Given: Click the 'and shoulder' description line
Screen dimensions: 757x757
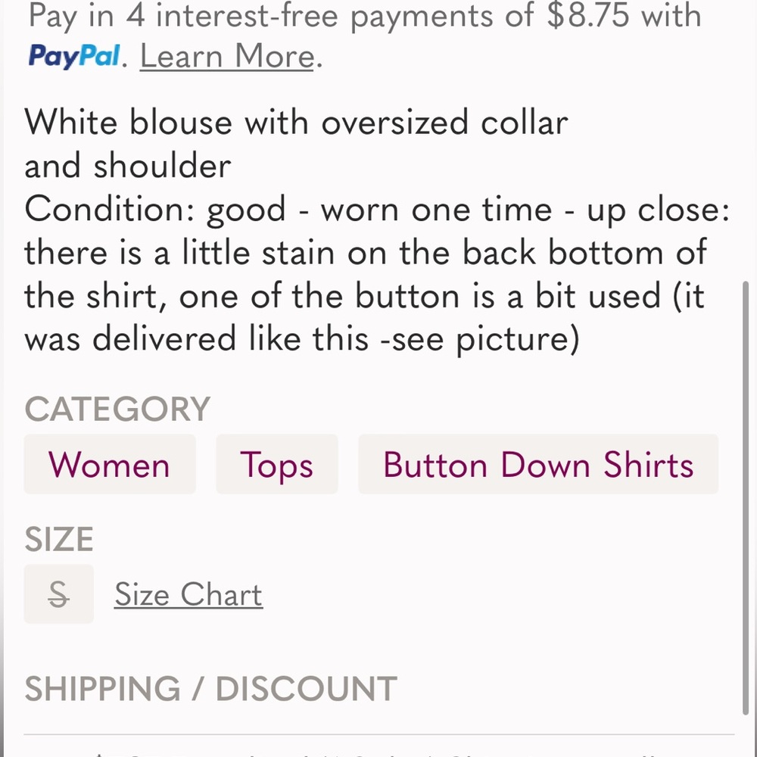Looking at the screenshot, I should pyautogui.click(x=127, y=166).
